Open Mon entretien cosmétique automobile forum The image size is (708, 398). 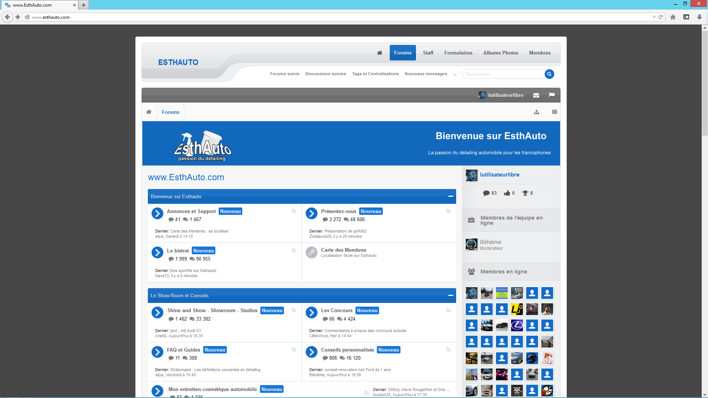coord(212,389)
